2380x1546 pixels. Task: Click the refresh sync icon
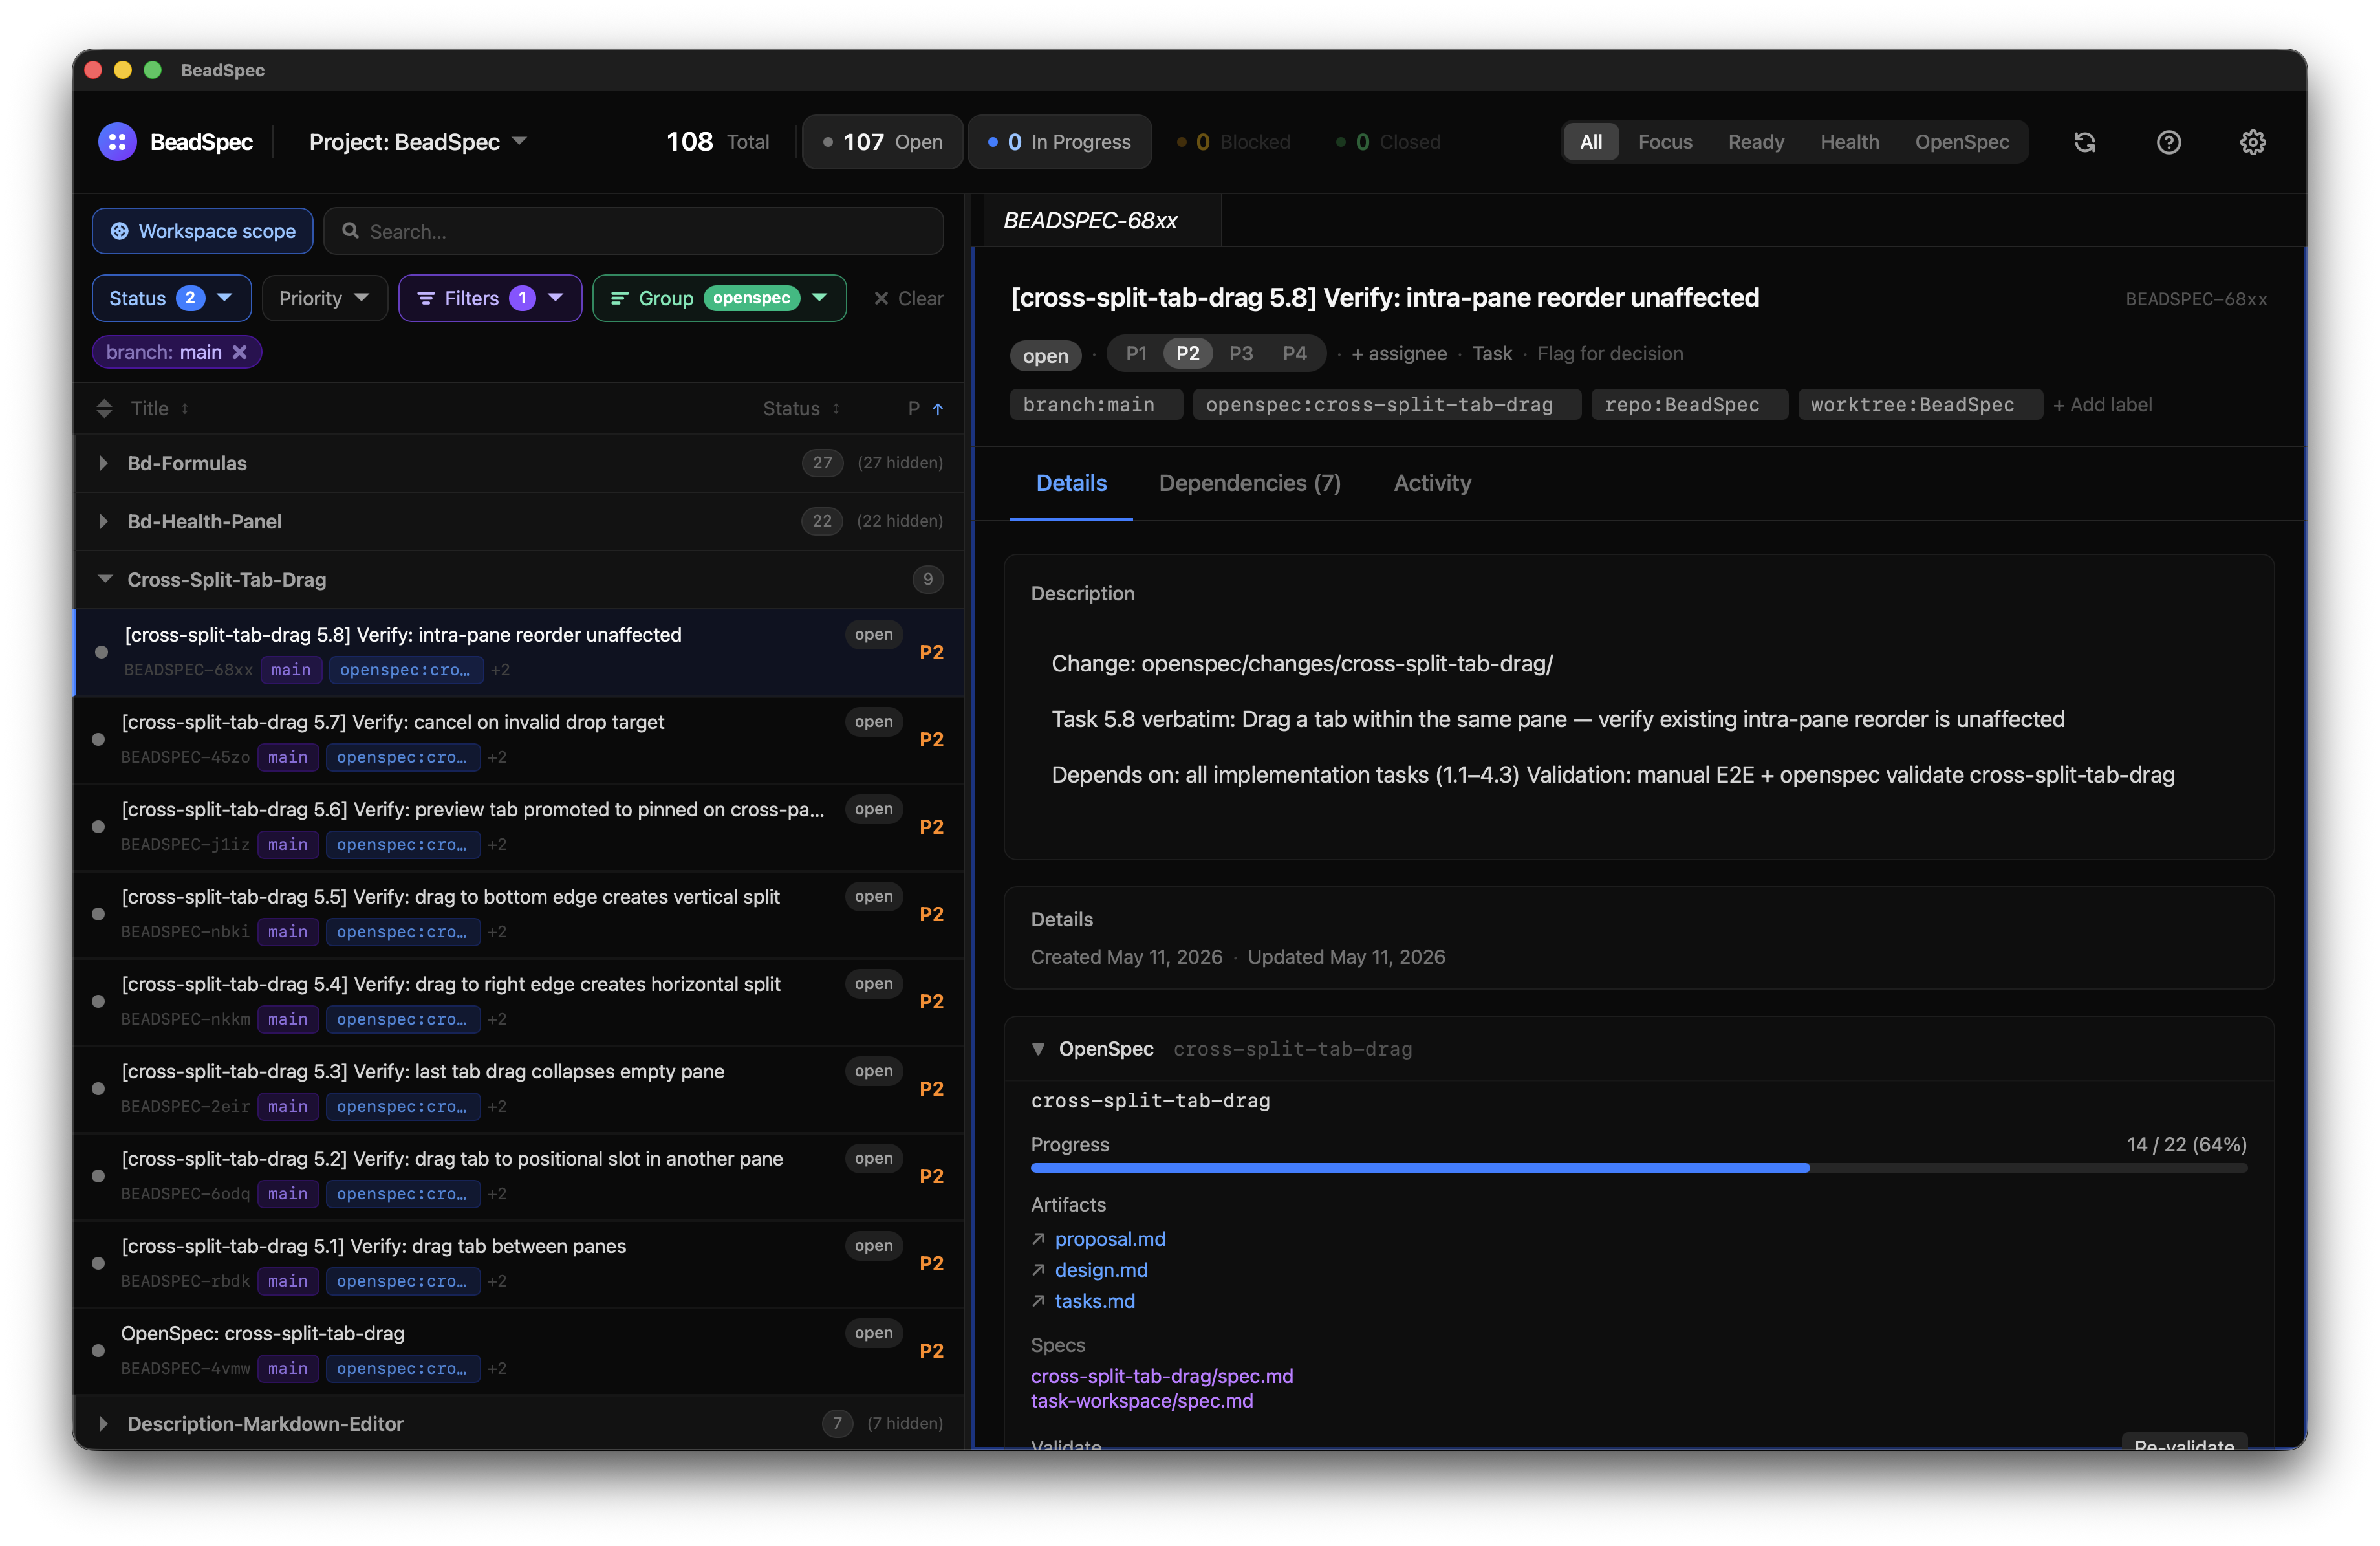[x=2084, y=142]
